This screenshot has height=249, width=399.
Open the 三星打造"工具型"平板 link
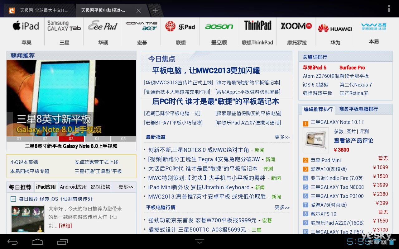click(98, 171)
